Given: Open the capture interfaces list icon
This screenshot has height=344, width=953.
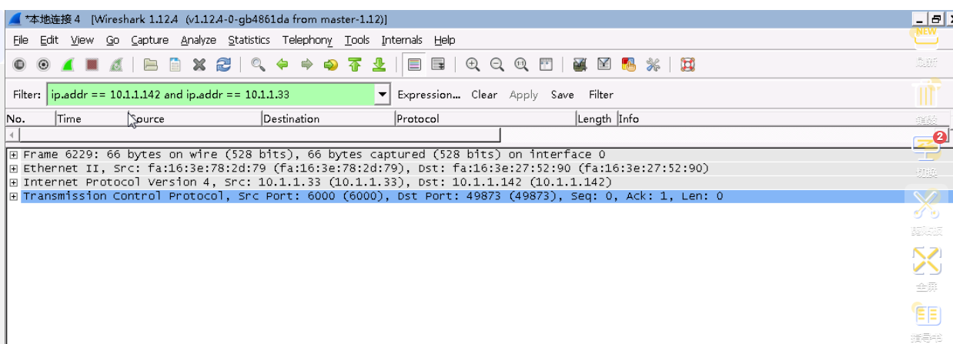Looking at the screenshot, I should tap(19, 65).
